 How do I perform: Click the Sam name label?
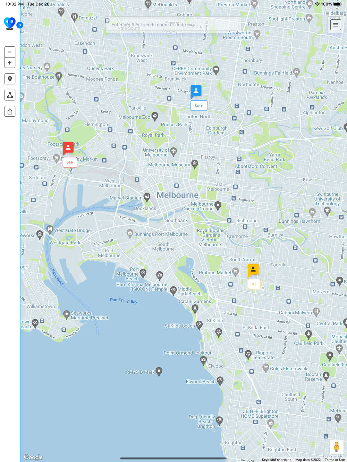(199, 106)
